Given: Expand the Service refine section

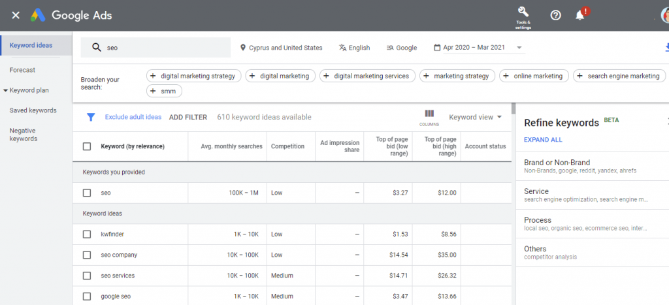Looking at the screenshot, I should [592, 195].
